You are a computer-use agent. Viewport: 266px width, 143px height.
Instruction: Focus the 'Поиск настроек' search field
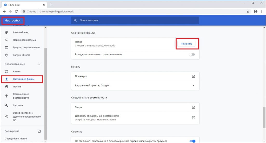coord(135,20)
